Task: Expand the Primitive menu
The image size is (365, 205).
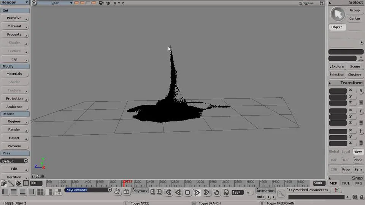Action: pos(14,18)
